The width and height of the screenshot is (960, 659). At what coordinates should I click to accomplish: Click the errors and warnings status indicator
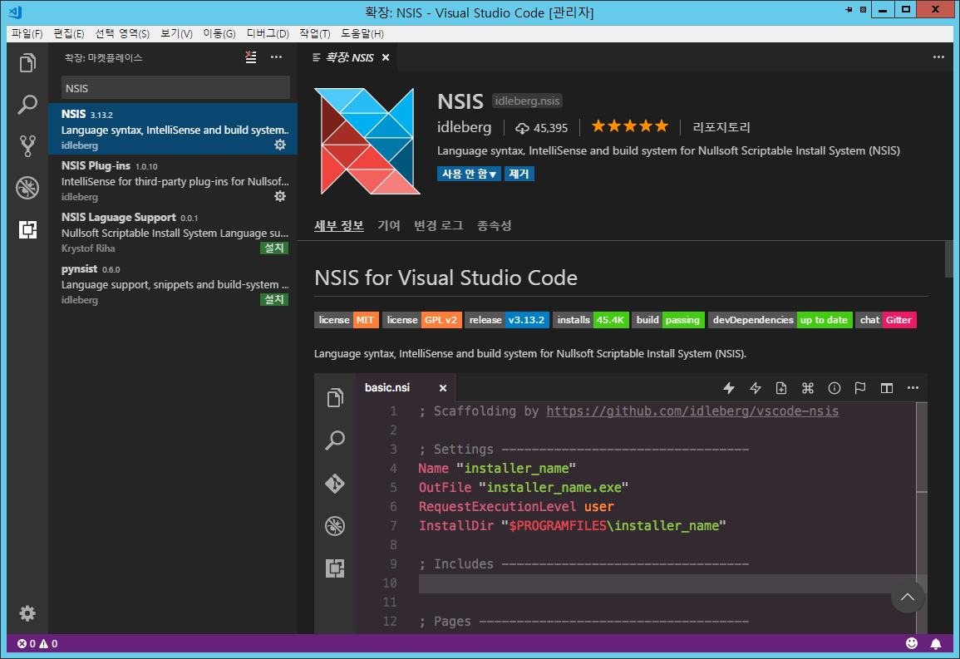[x=37, y=644]
